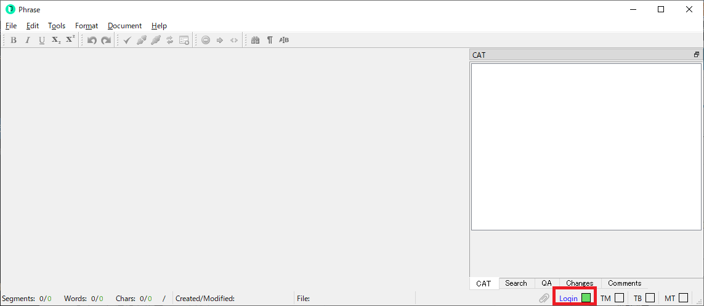Switch to the Search tab
This screenshot has height=306, width=704.
click(516, 283)
